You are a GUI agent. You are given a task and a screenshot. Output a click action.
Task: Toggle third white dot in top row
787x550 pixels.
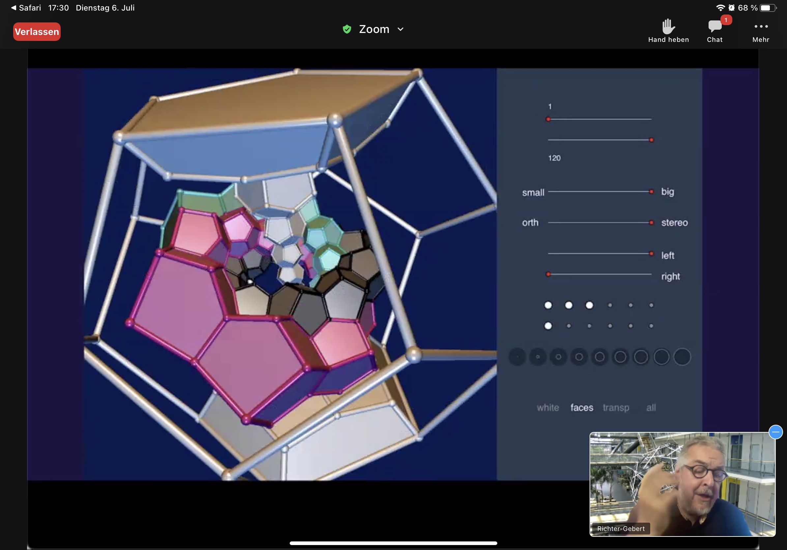[589, 305]
